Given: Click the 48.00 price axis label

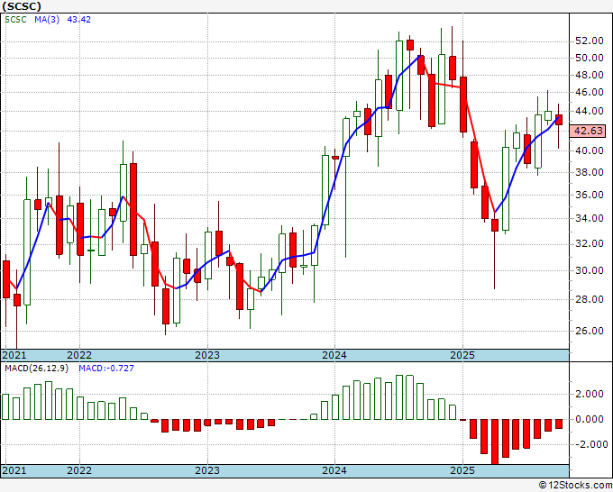Looking at the screenshot, I should tap(590, 75).
